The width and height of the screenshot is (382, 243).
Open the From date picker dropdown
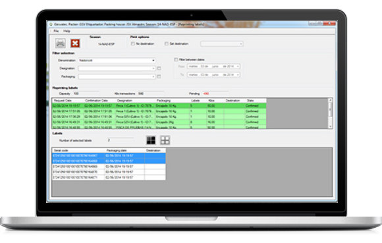click(238, 67)
